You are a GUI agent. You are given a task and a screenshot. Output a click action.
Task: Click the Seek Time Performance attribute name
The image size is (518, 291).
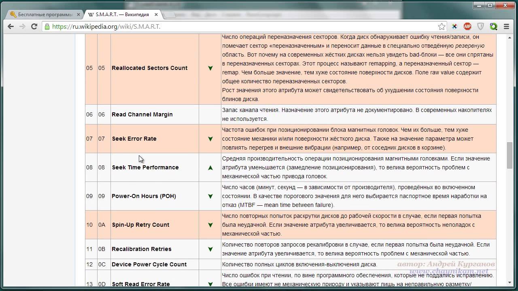click(x=145, y=167)
